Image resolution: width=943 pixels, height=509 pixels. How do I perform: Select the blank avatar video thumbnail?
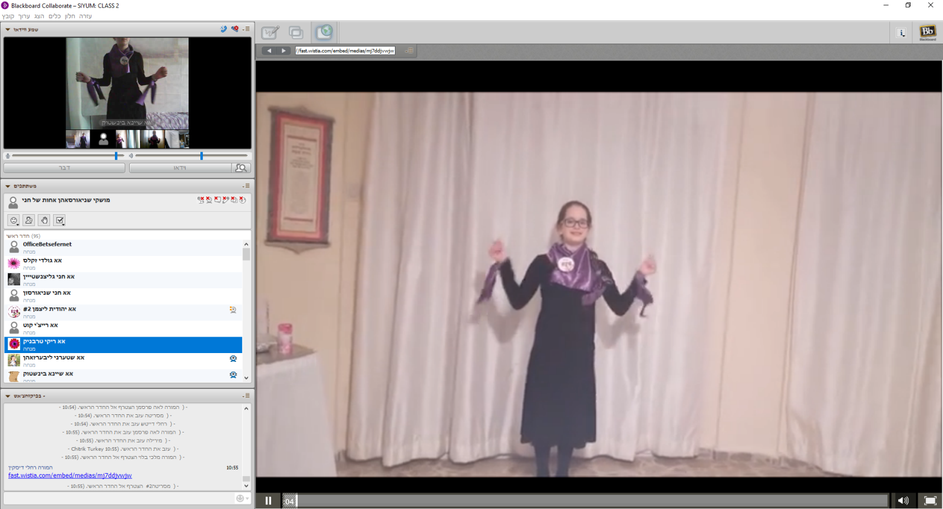point(103,139)
